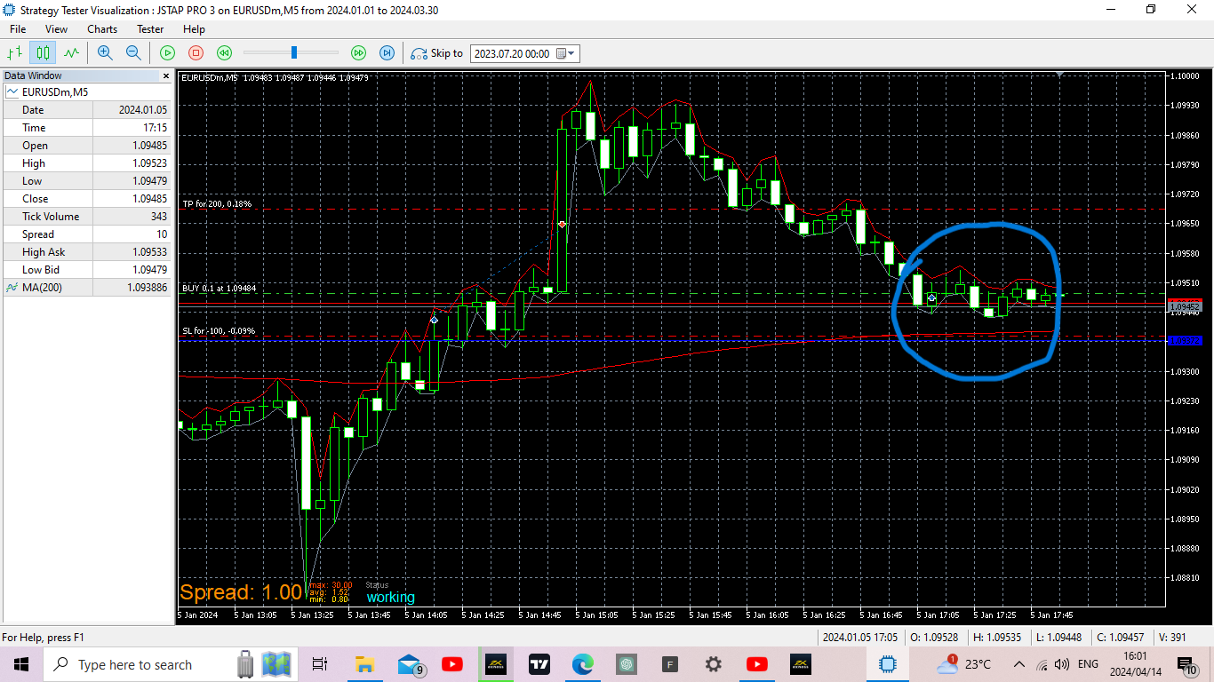Step forward to next tick

[387, 52]
